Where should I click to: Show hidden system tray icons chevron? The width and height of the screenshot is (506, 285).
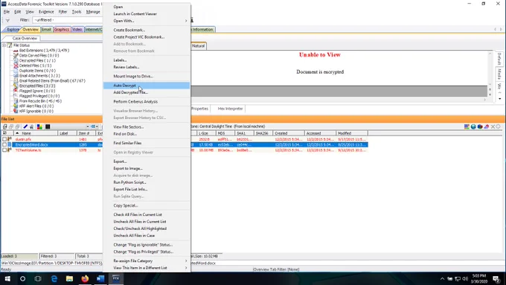pos(442,278)
